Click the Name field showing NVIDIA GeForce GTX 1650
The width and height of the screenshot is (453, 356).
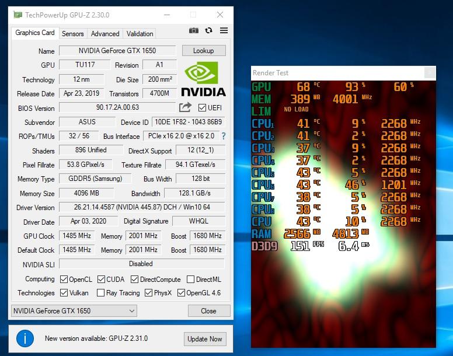117,51
